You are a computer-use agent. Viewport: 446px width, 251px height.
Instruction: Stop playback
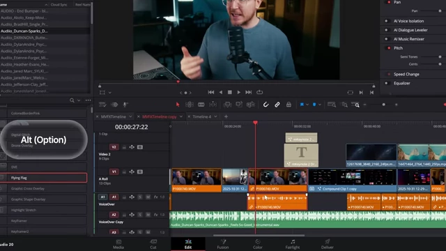(230, 92)
